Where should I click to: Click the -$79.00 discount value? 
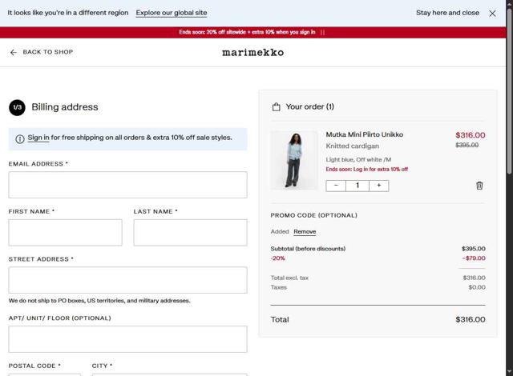474,258
